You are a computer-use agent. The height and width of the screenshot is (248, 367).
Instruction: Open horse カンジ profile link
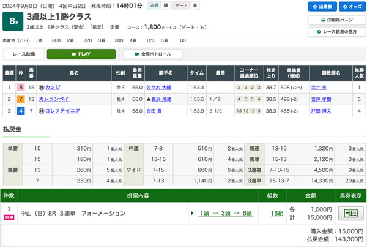click(53, 88)
